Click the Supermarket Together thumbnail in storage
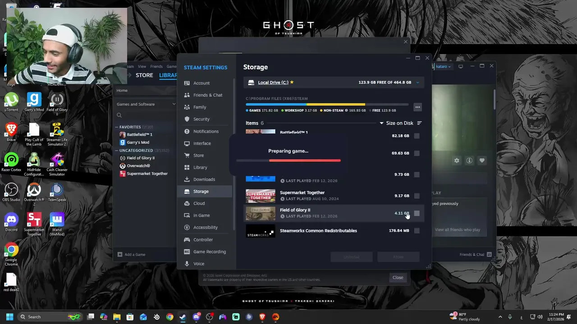Screen dimensions: 577x324 click(x=260, y=196)
